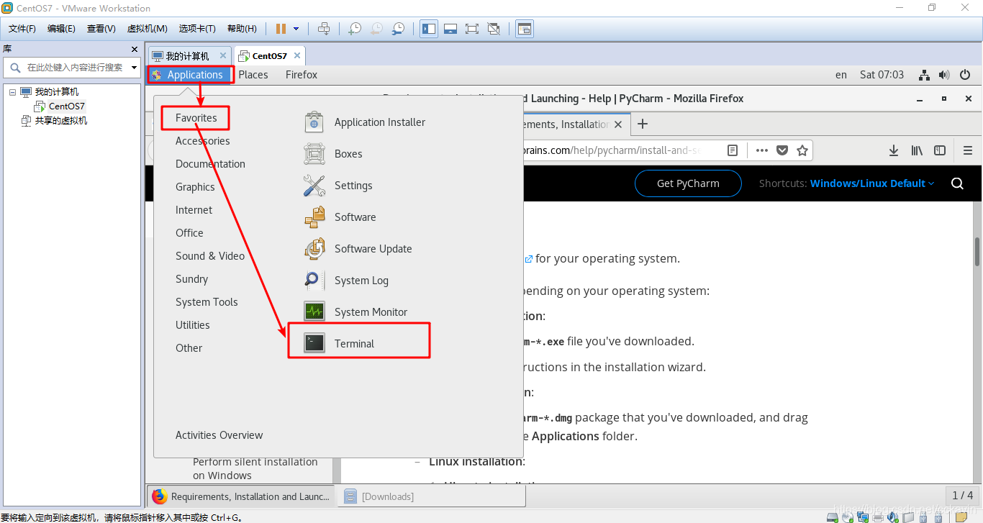Open a new Firefox tab with plus

tap(643, 124)
